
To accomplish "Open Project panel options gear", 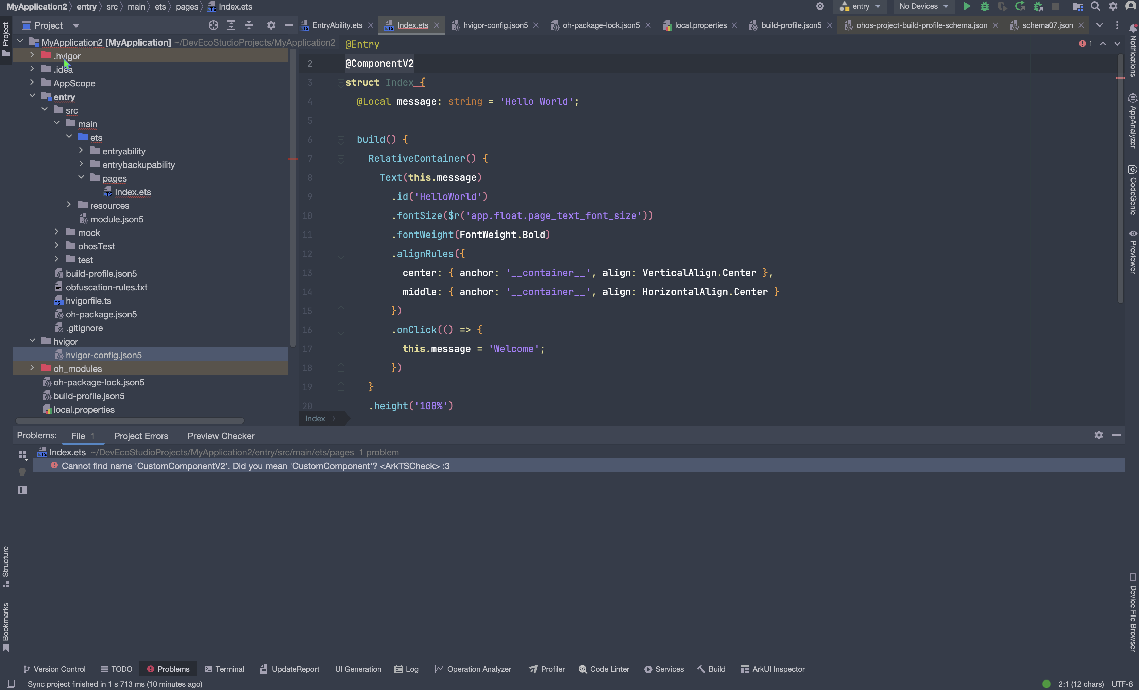I will click(271, 25).
